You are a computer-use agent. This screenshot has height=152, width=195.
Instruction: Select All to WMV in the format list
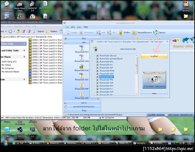(107, 74)
